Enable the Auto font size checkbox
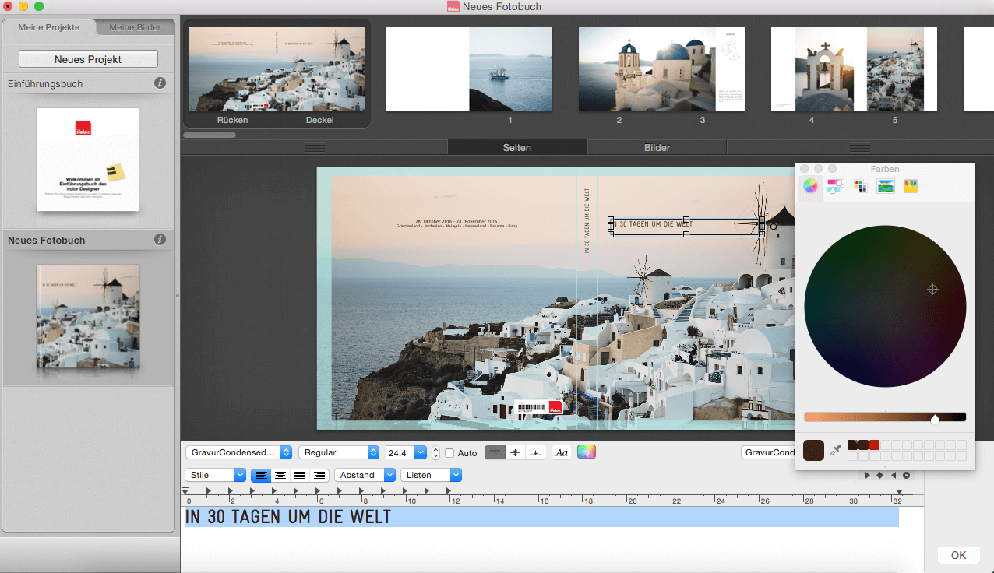Viewport: 994px width, 573px height. pyautogui.click(x=449, y=453)
